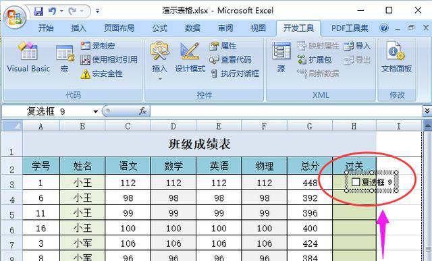
Task: Open the 插入 controls dropdown
Action: [159, 61]
